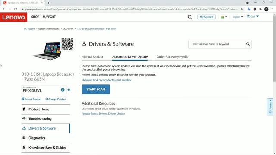Viewport: 276px width, 155px height.
Task: Go to 300-series breadcrumb
Action: tap(68, 29)
